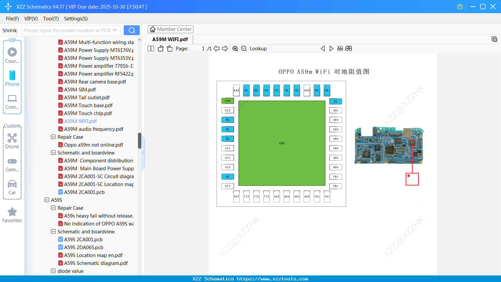Screen dimensions: 501x282
Task: Open the binoculars search tool
Action: pyautogui.click(x=349, y=48)
